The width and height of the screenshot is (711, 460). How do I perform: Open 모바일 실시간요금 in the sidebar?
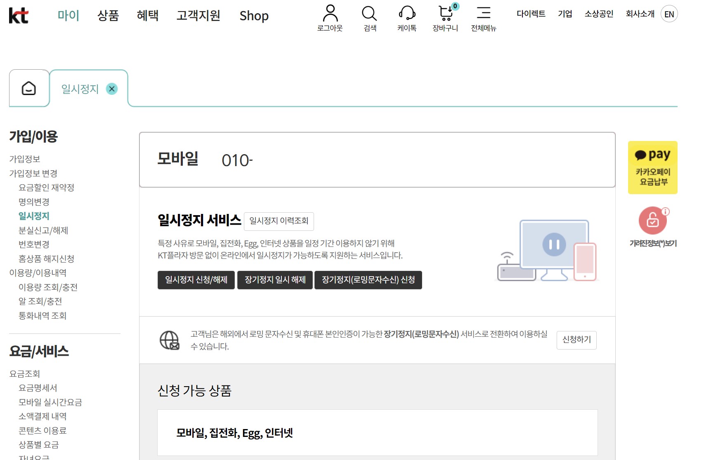(50, 402)
